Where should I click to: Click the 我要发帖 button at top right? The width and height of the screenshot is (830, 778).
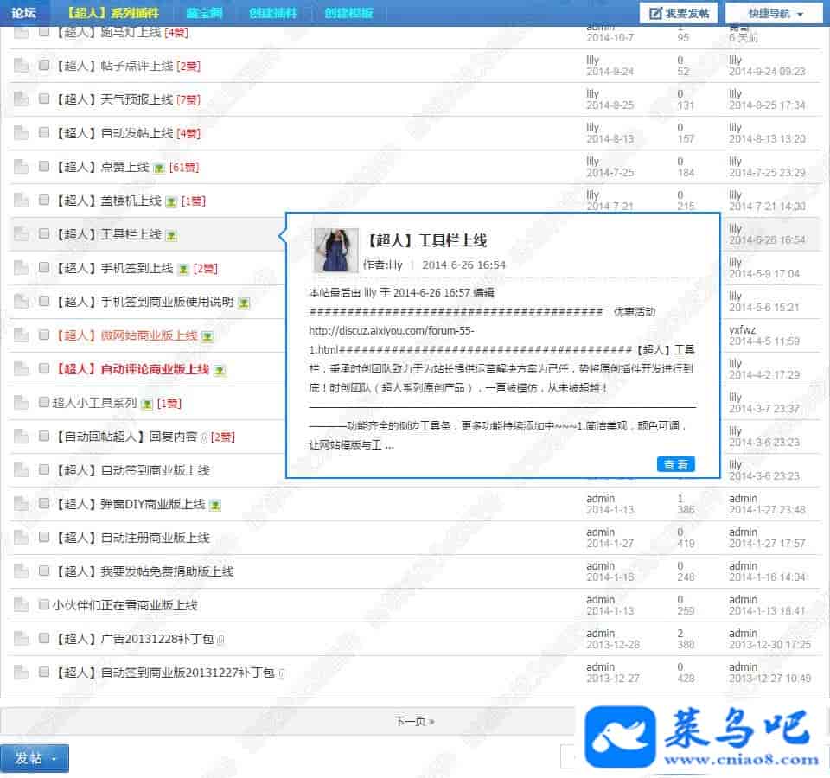[x=679, y=14]
